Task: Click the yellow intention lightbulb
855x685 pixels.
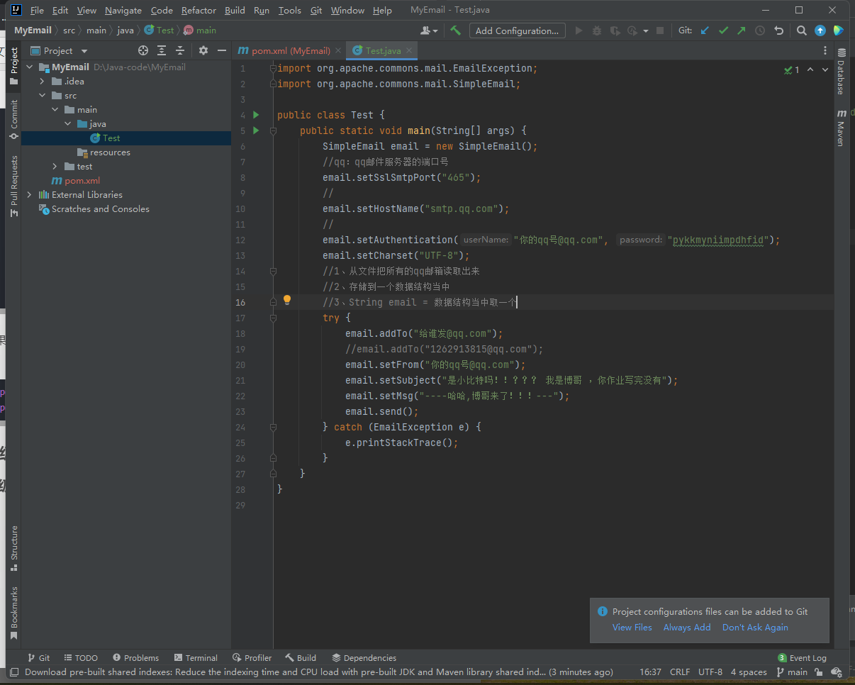Action: 287,300
